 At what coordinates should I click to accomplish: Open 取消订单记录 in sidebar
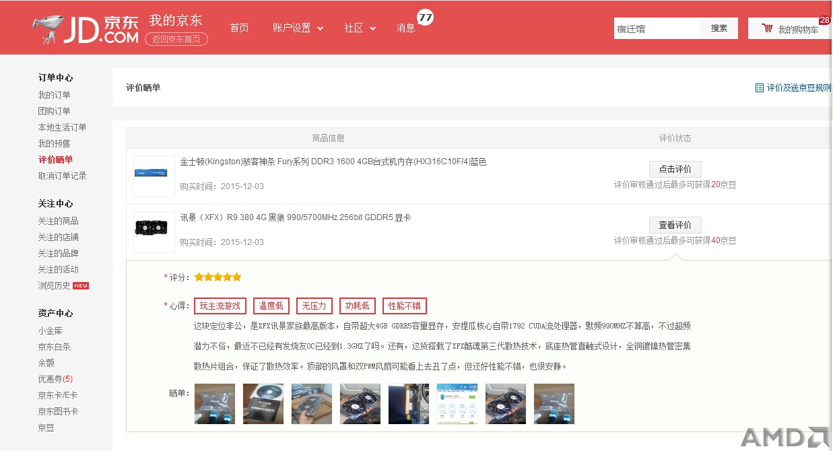(62, 176)
